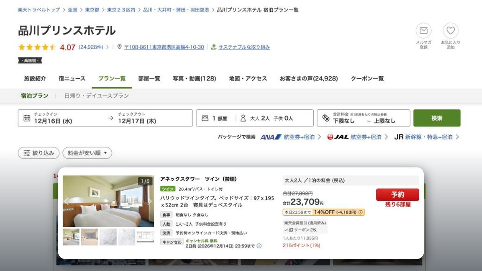Click the yen price range icon
Viewport: 482px width, 271px height.
click(x=326, y=118)
